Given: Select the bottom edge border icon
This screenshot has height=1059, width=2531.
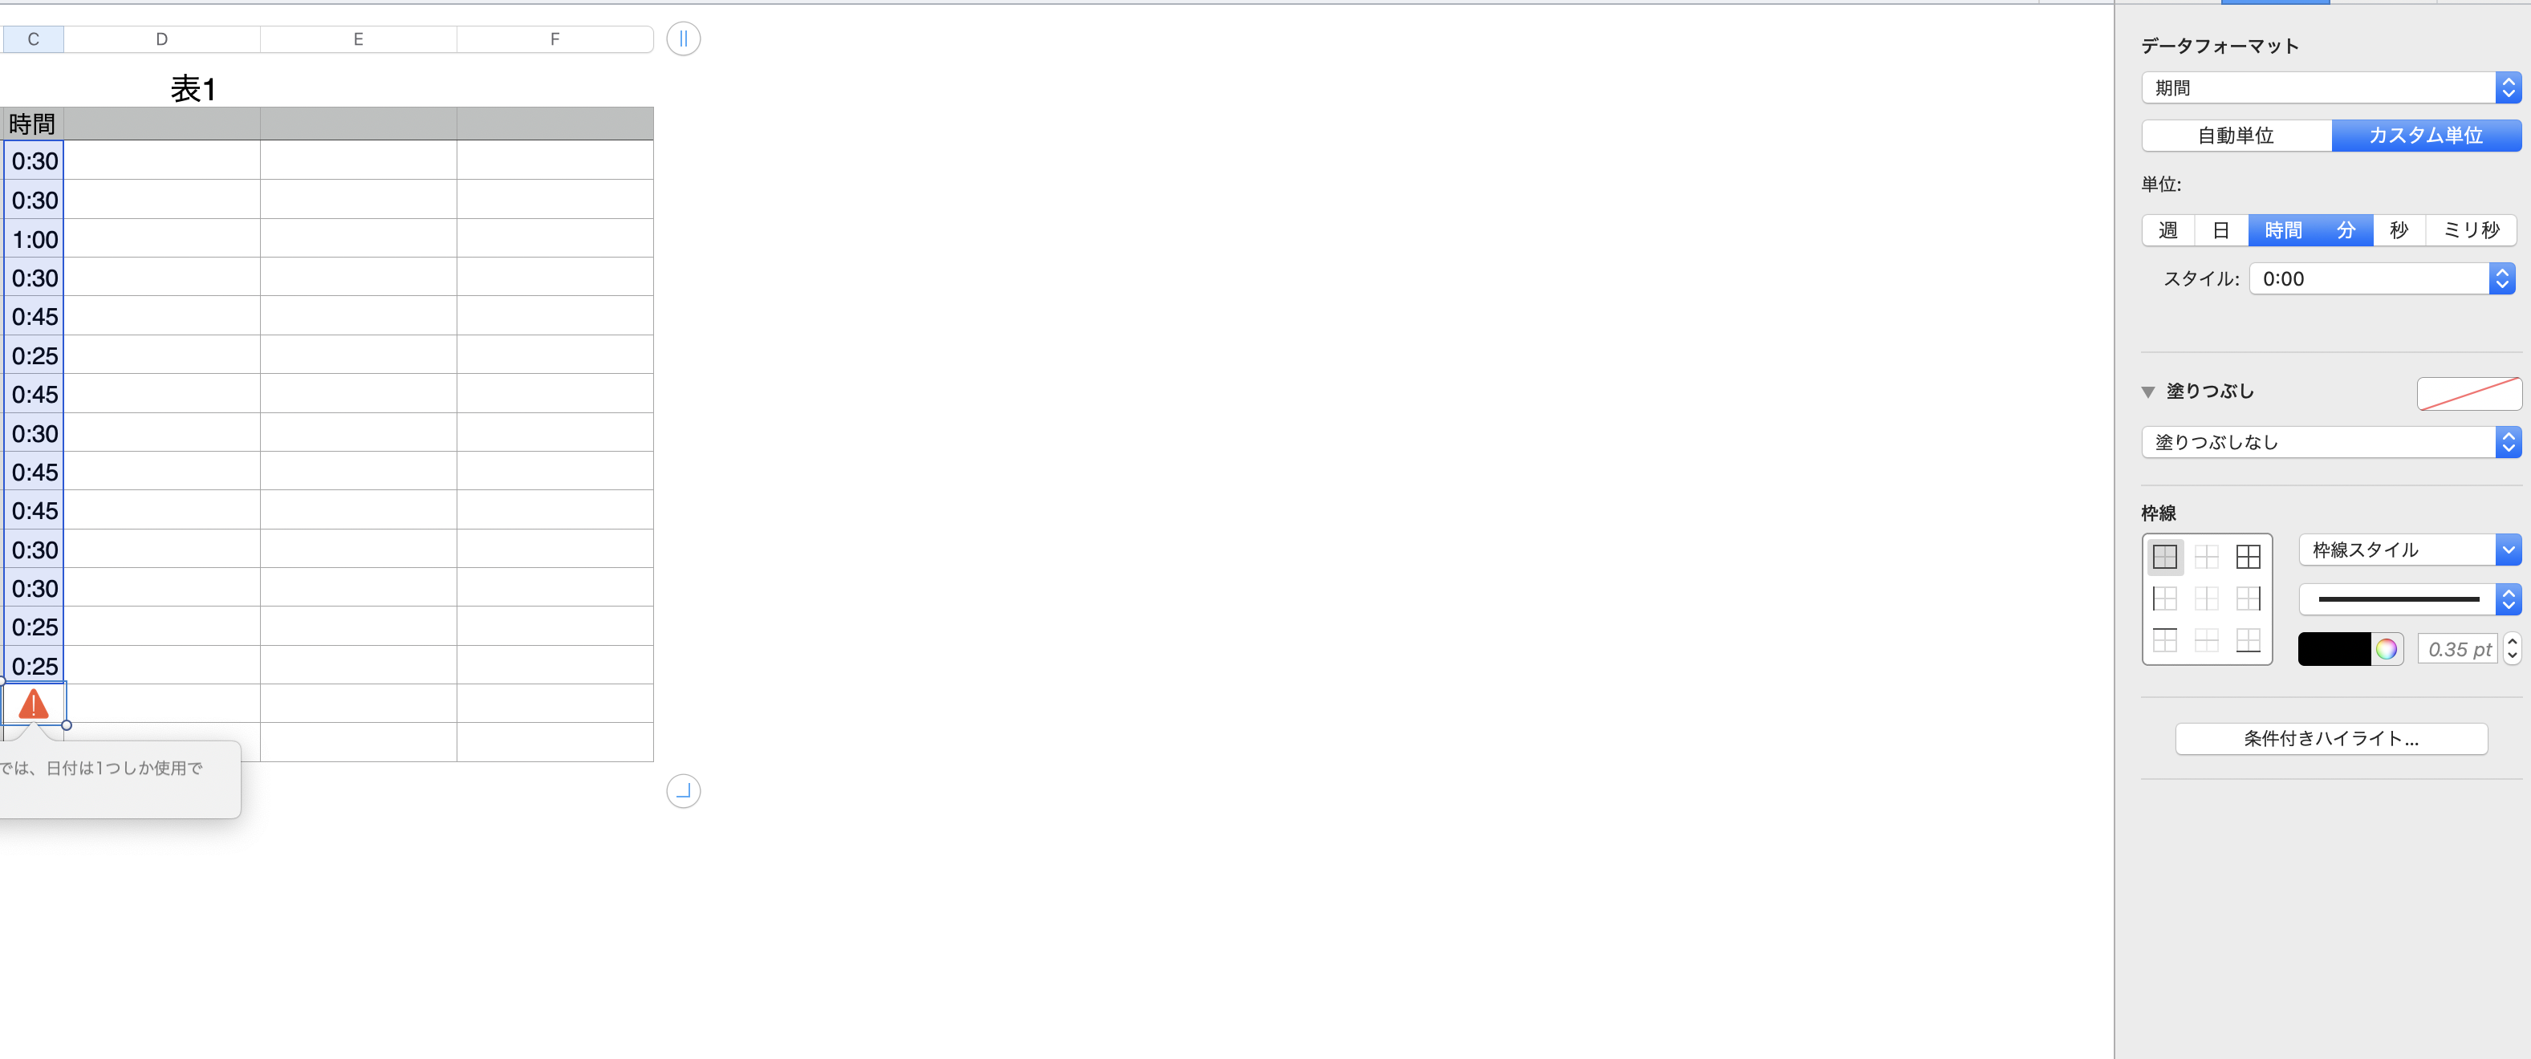Looking at the screenshot, I should coord(2248,640).
